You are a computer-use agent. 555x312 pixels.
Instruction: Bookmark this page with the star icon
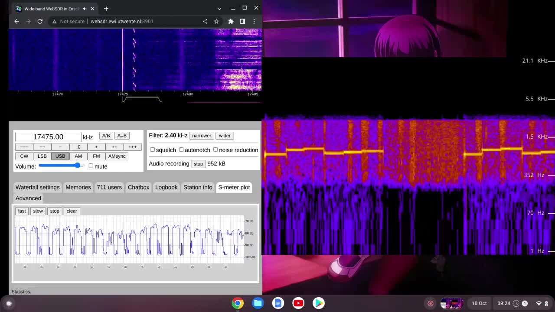tap(216, 21)
